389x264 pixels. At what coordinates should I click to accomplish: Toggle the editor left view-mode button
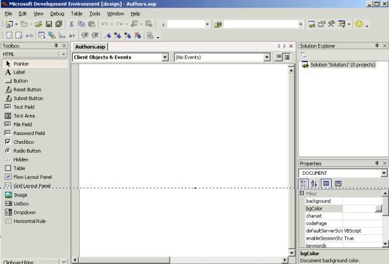(279, 57)
